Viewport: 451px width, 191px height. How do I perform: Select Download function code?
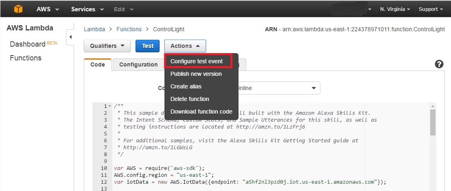(201, 112)
